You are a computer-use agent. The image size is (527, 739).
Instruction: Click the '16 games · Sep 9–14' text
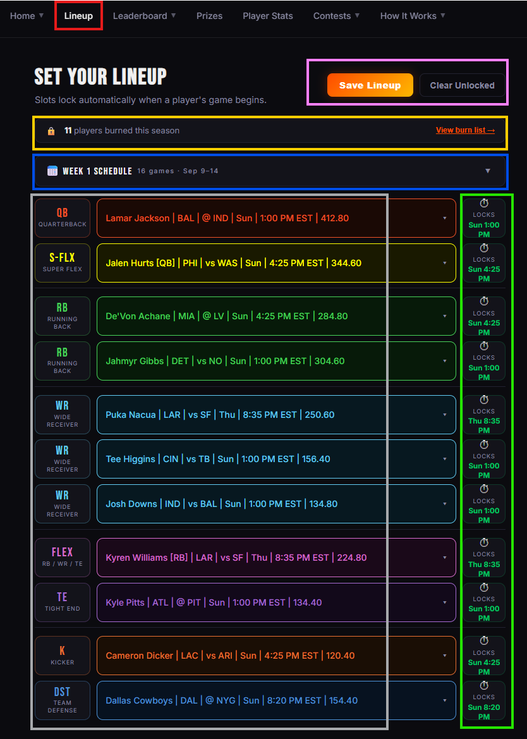pos(178,171)
